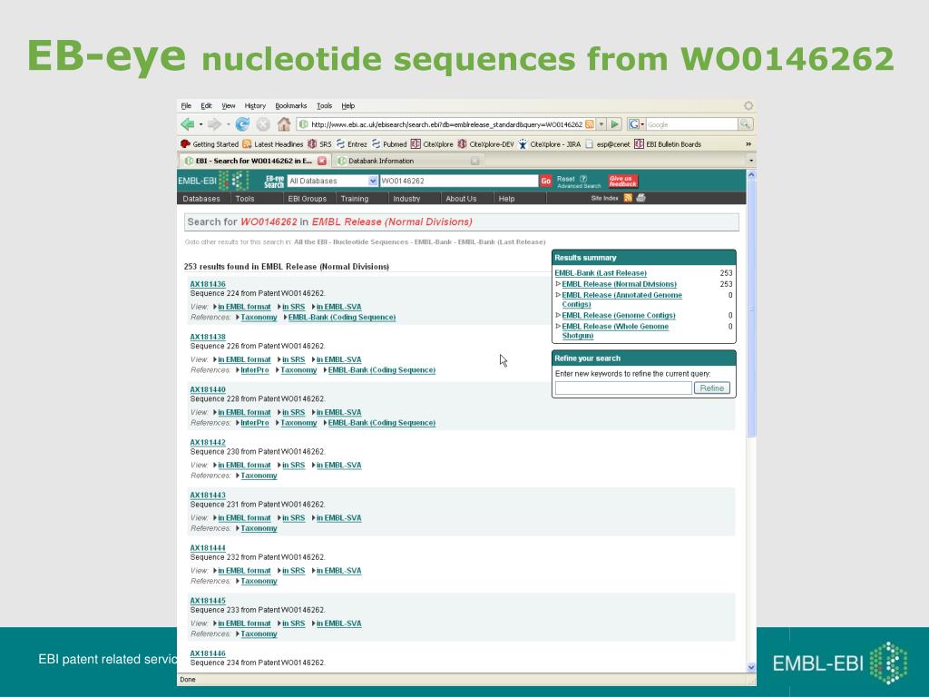
Task: Open the Entrez bookmark
Action: tap(351, 144)
